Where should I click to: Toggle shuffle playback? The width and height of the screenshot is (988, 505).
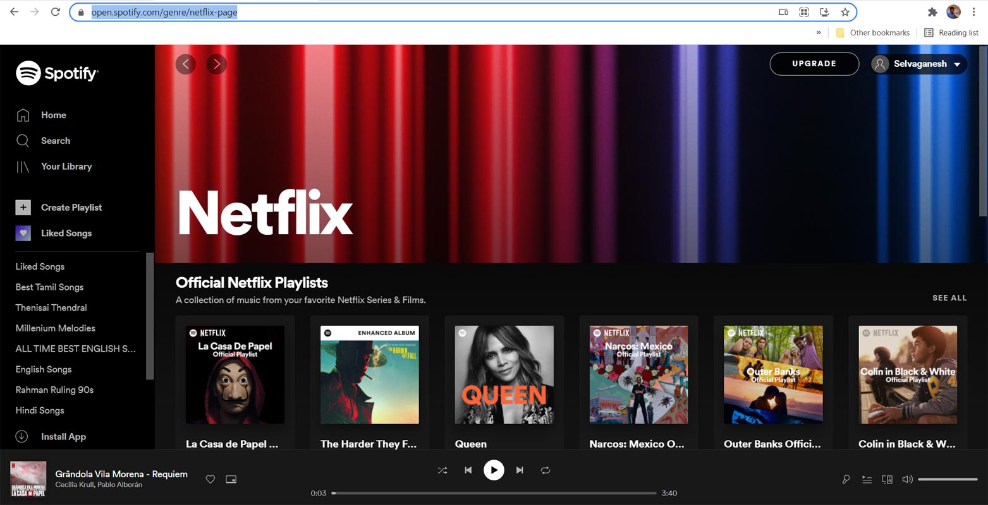pos(442,470)
